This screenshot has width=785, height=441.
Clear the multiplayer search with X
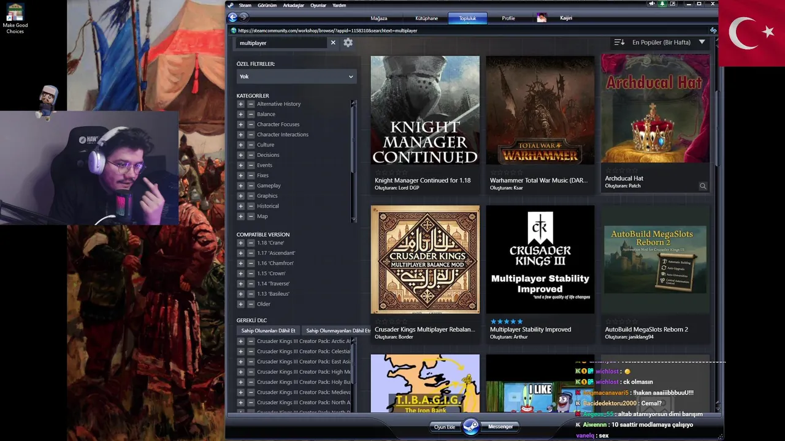[x=333, y=43]
